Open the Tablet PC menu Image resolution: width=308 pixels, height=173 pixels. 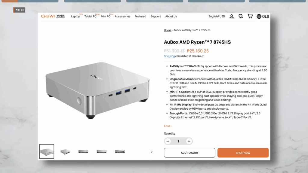click(90, 17)
